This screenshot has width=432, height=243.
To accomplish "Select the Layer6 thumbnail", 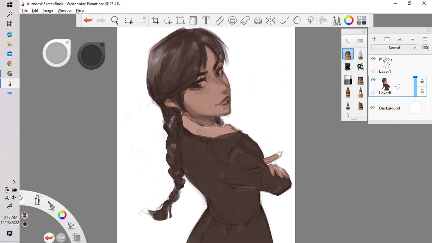I will click(386, 84).
